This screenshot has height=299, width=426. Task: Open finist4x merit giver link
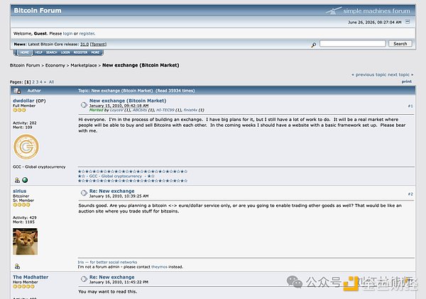(x=190, y=110)
